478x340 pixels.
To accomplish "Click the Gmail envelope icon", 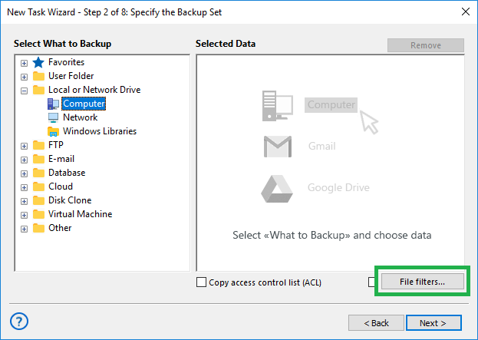I will [278, 147].
